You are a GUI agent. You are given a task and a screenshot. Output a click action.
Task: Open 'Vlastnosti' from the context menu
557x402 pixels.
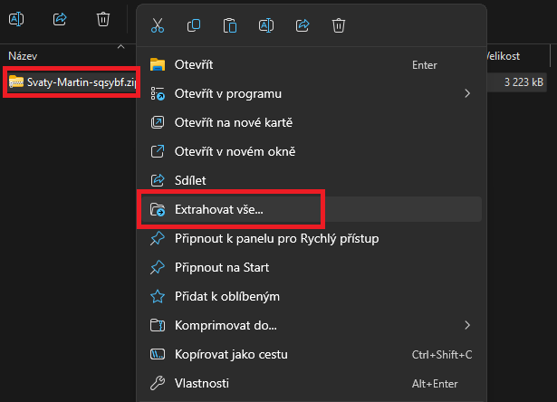201,383
